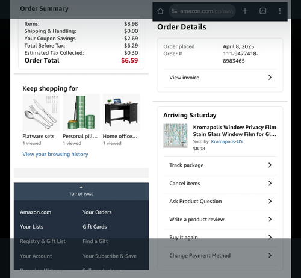Click the amazon.com address bar
The width and height of the screenshot is (301, 278).
(x=202, y=11)
